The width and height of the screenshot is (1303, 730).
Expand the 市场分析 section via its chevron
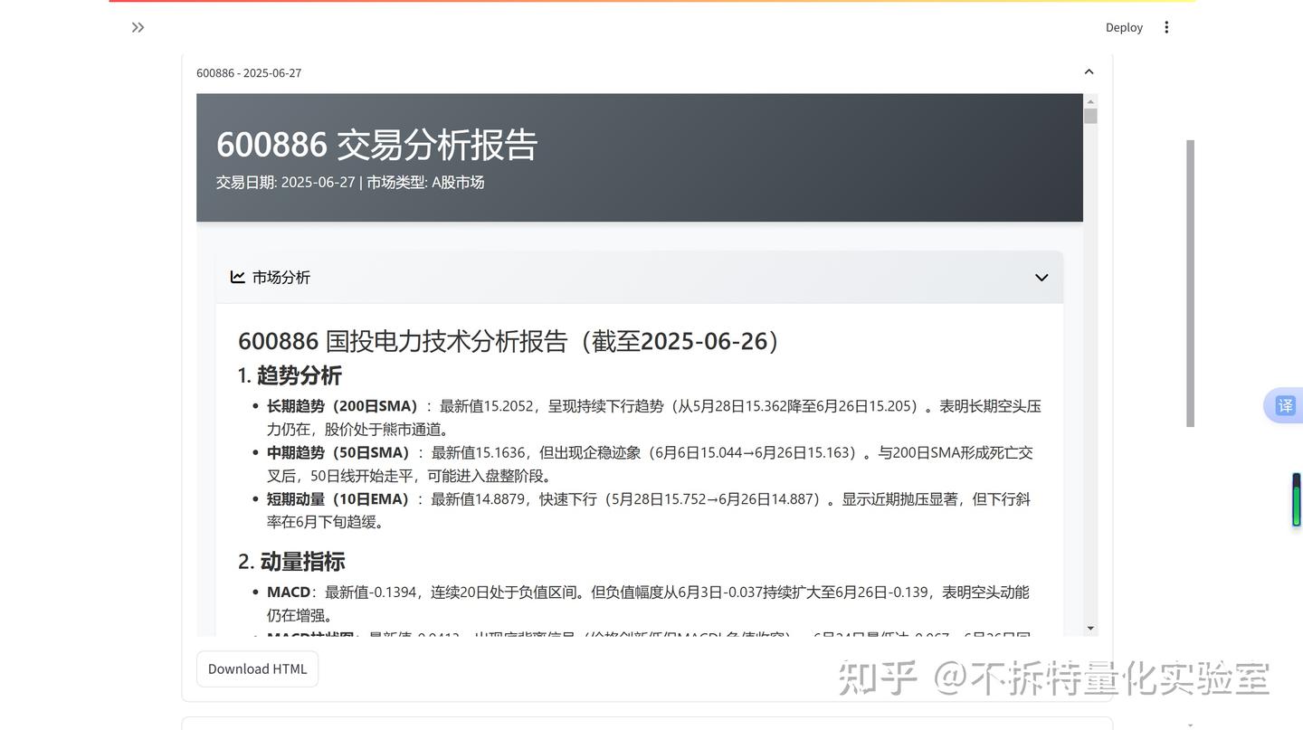[1040, 277]
